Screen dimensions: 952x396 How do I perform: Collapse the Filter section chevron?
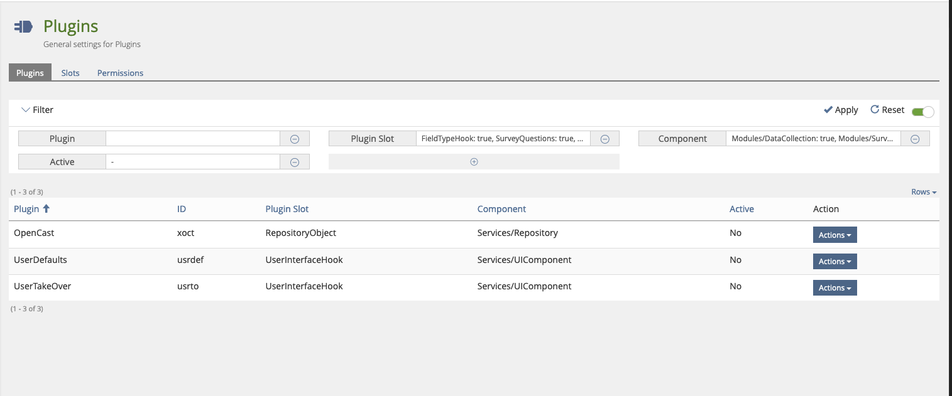25,110
